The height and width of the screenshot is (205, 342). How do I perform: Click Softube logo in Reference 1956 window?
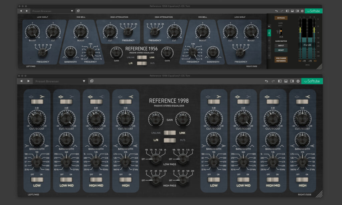(313, 11)
